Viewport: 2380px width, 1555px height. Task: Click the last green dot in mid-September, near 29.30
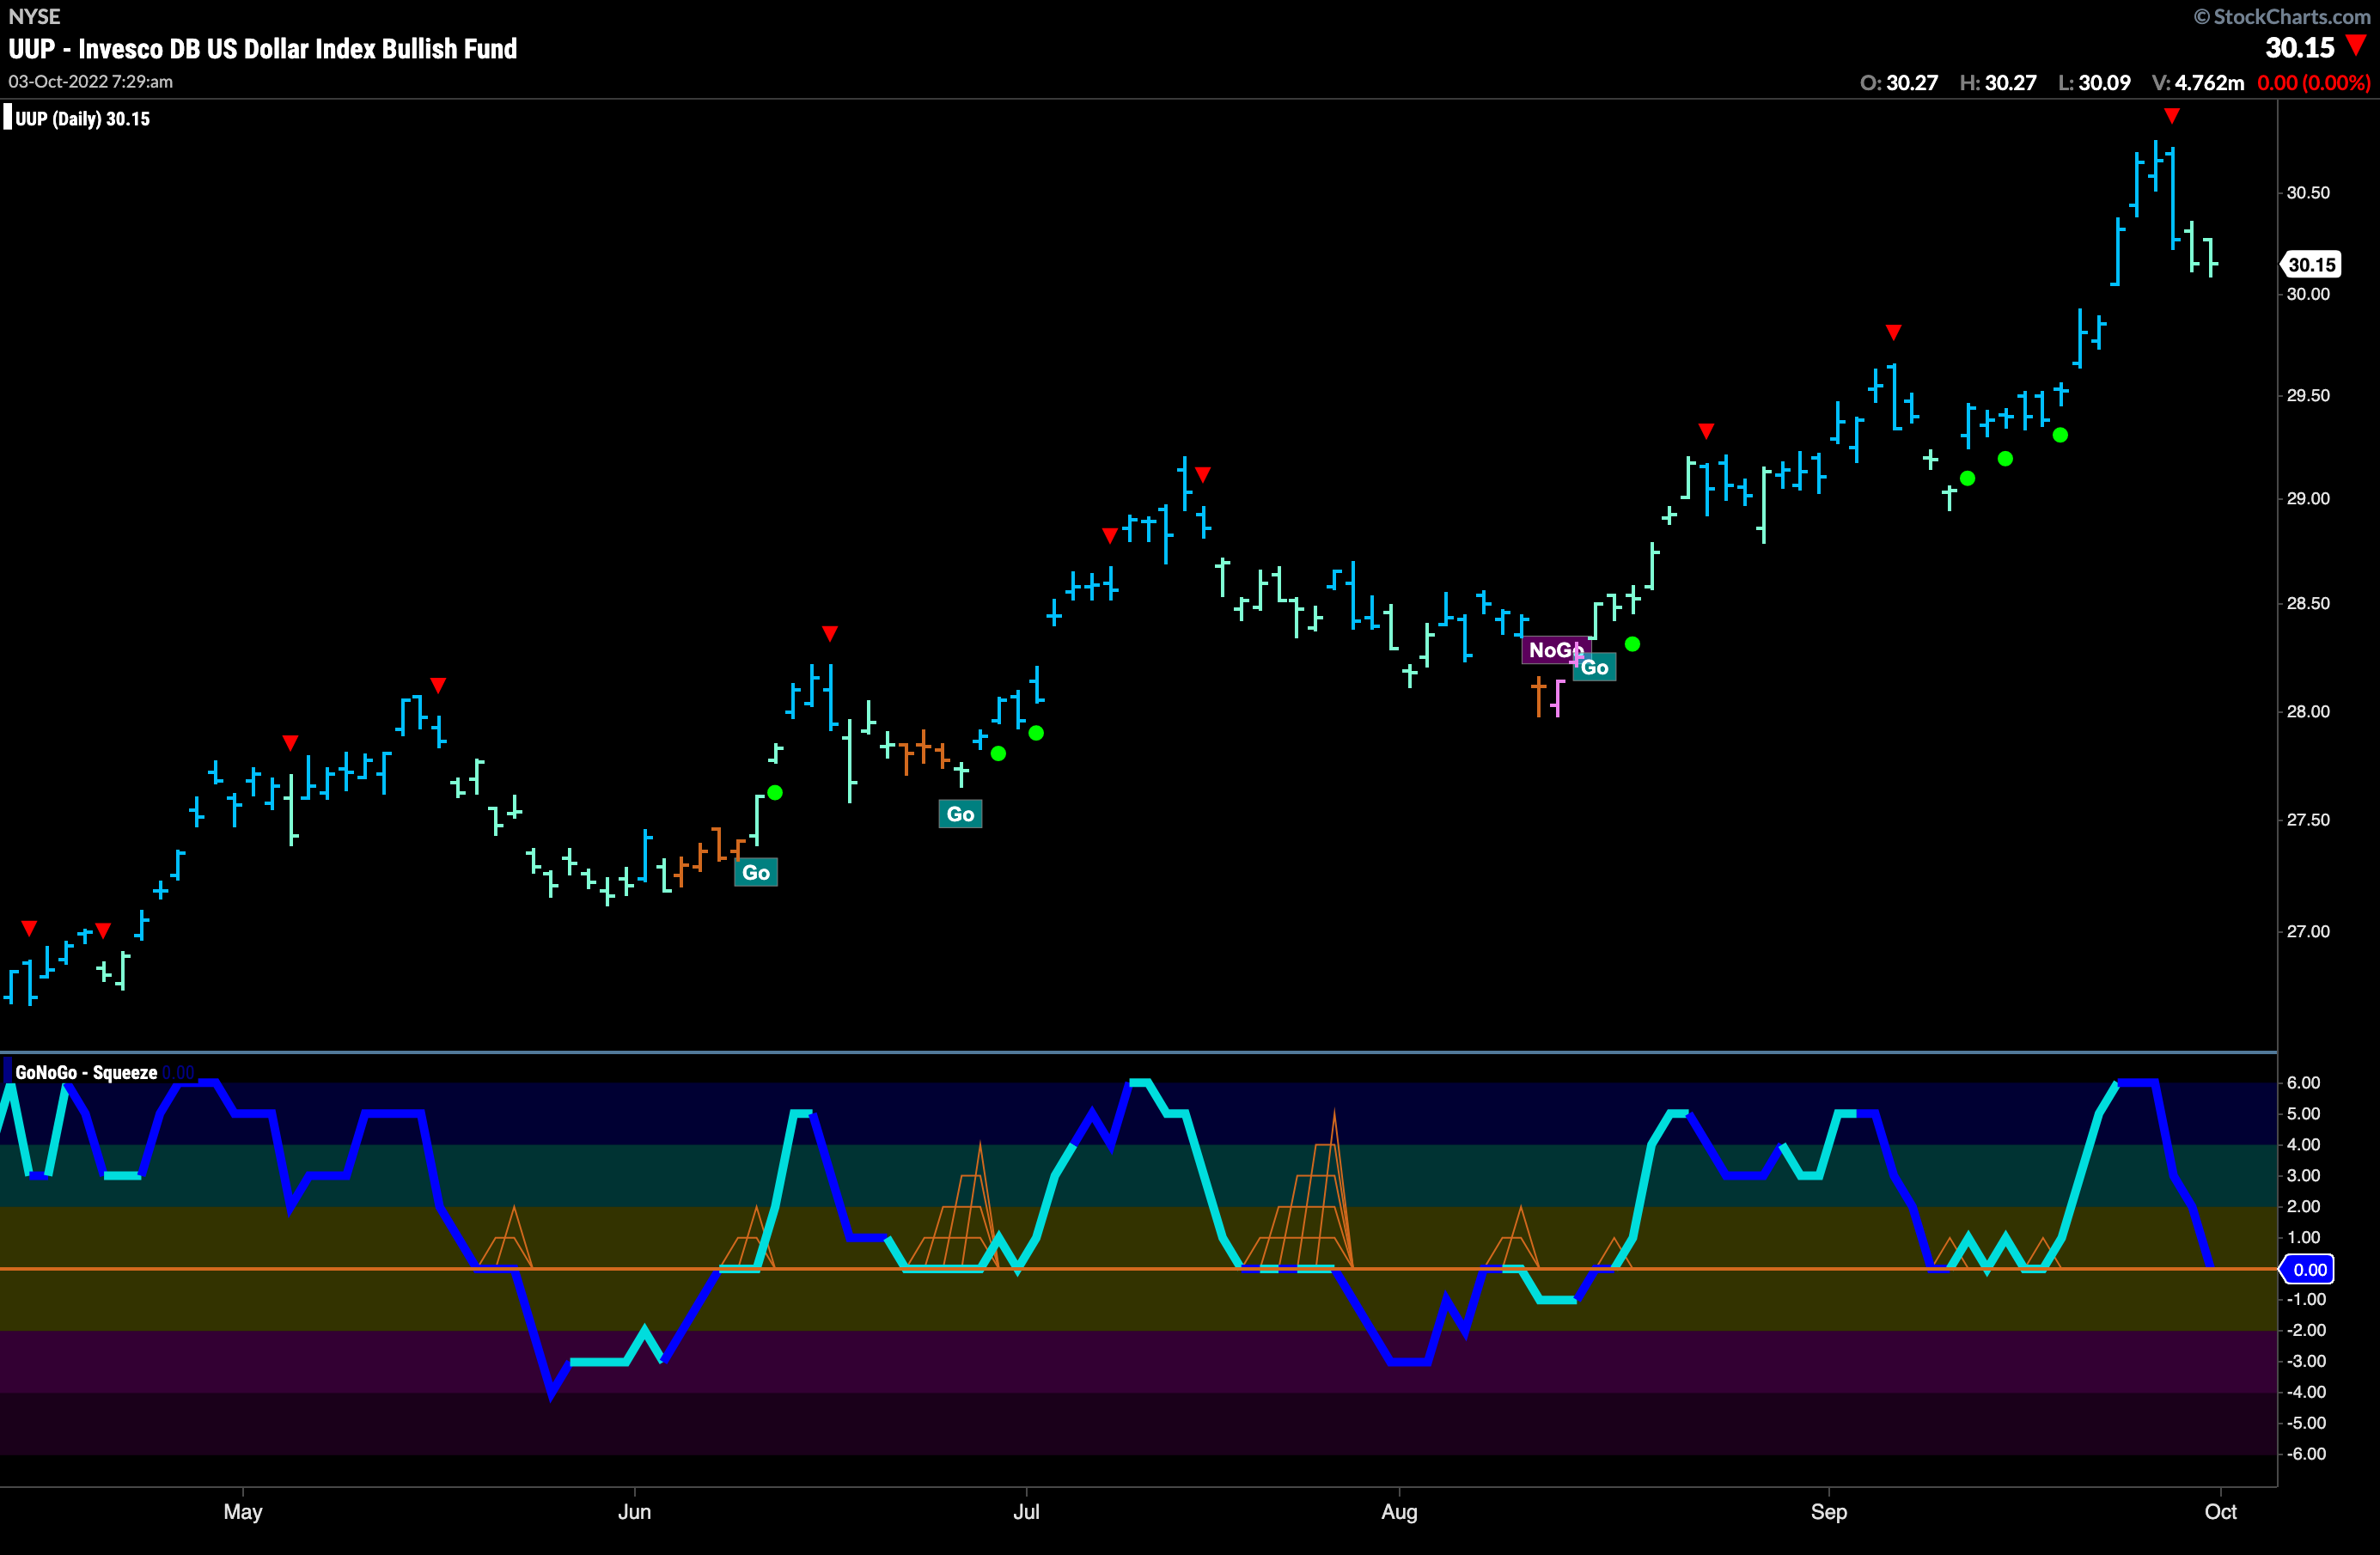pyautogui.click(x=2060, y=435)
